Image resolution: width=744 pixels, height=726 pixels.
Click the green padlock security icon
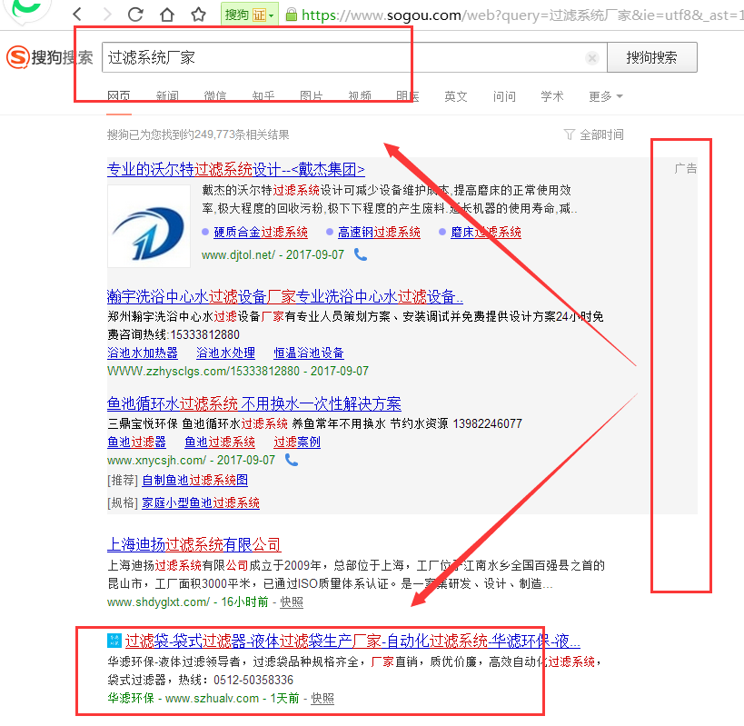click(x=291, y=15)
